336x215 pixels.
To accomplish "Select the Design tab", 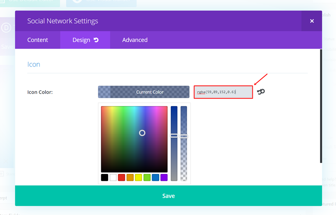I will tap(81, 40).
